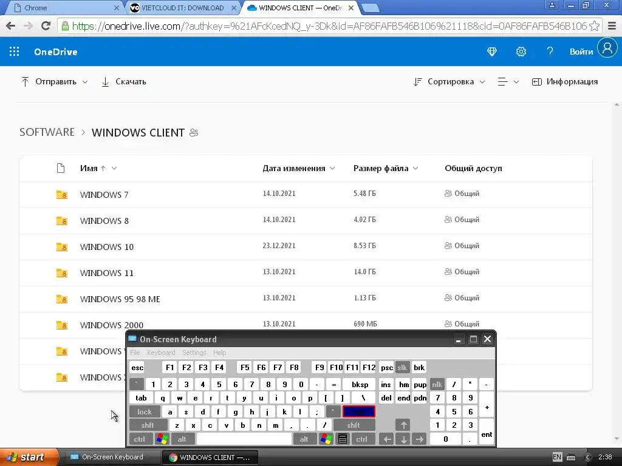Image resolution: width=622 pixels, height=466 pixels.
Task: Click the WINDOWS 7 folder icon
Action: click(x=61, y=195)
